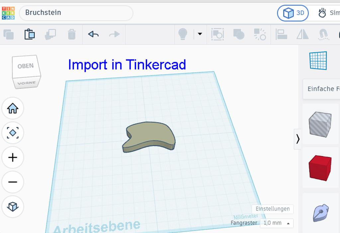Open the Einfache Formen shapes category dropdown
The height and width of the screenshot is (233, 340).
pos(321,89)
